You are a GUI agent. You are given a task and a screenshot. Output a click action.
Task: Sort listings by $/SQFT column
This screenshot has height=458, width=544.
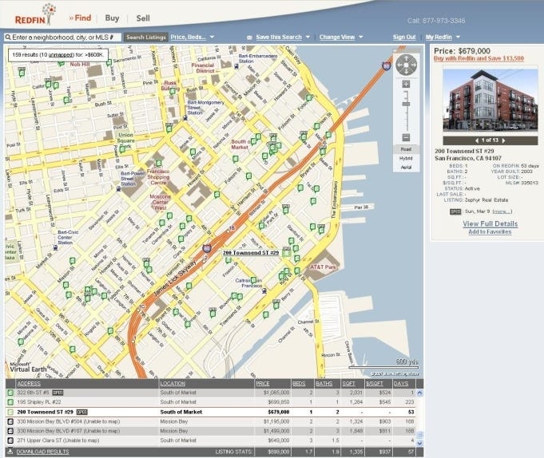(x=374, y=384)
